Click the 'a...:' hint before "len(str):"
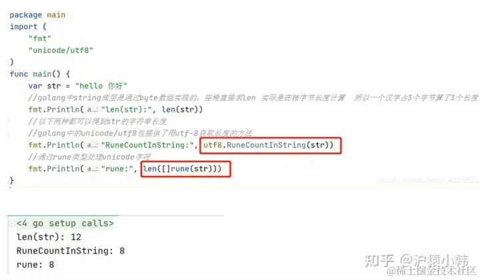Screen dimensions: 480x280 [93, 110]
